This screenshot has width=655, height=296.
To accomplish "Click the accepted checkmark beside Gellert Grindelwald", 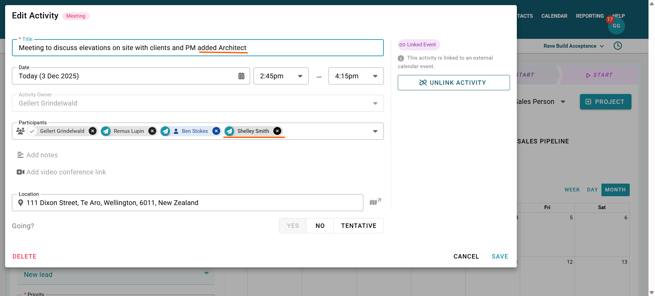I will (32, 131).
